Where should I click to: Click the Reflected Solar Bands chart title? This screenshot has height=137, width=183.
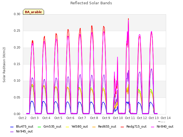[91, 3]
